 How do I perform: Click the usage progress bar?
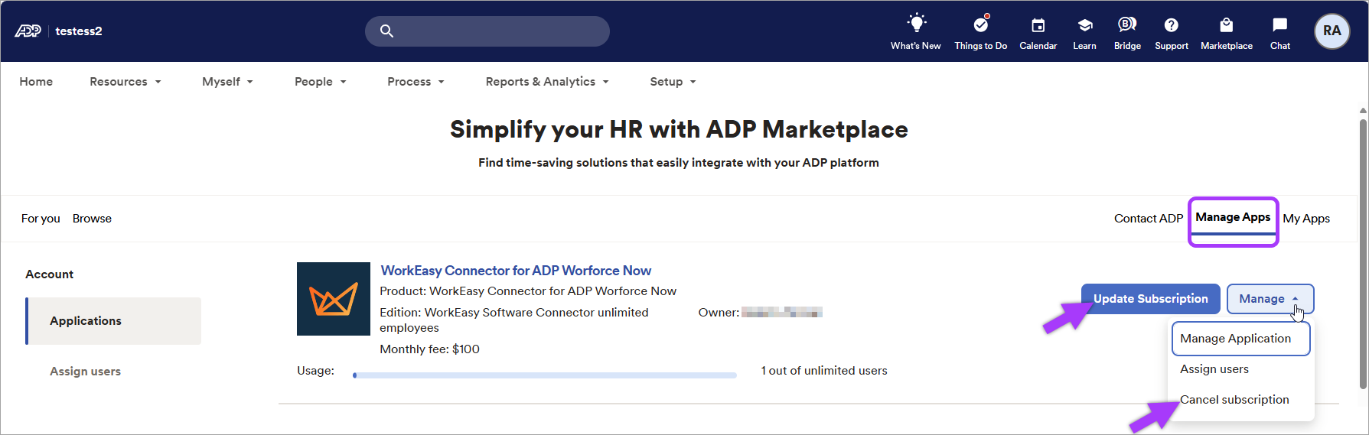tap(544, 375)
